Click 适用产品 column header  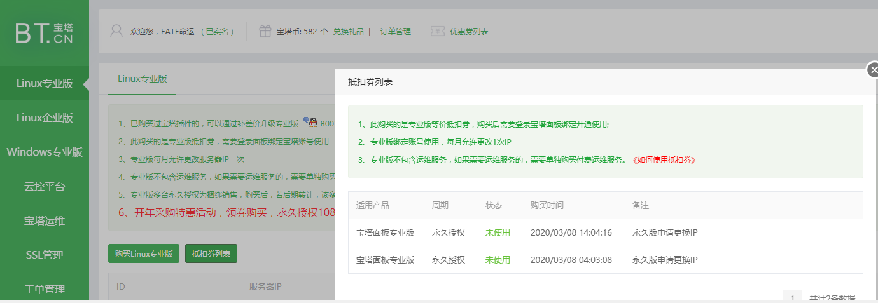[373, 206]
